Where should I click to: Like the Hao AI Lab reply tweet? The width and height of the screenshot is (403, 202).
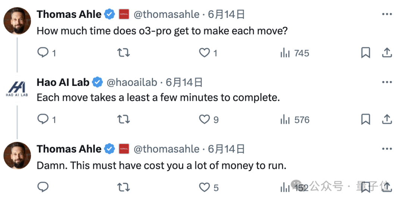click(204, 120)
